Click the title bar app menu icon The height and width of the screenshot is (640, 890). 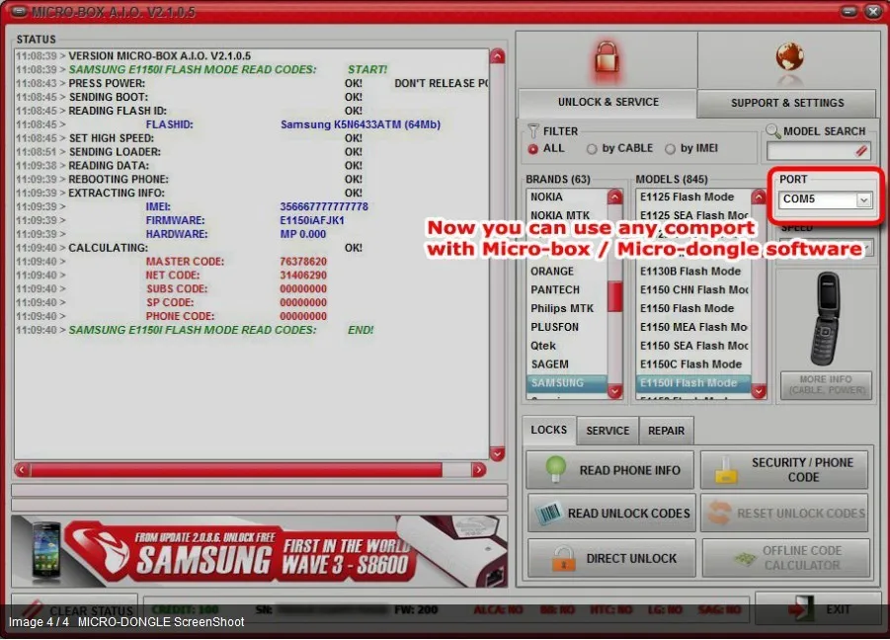(19, 11)
